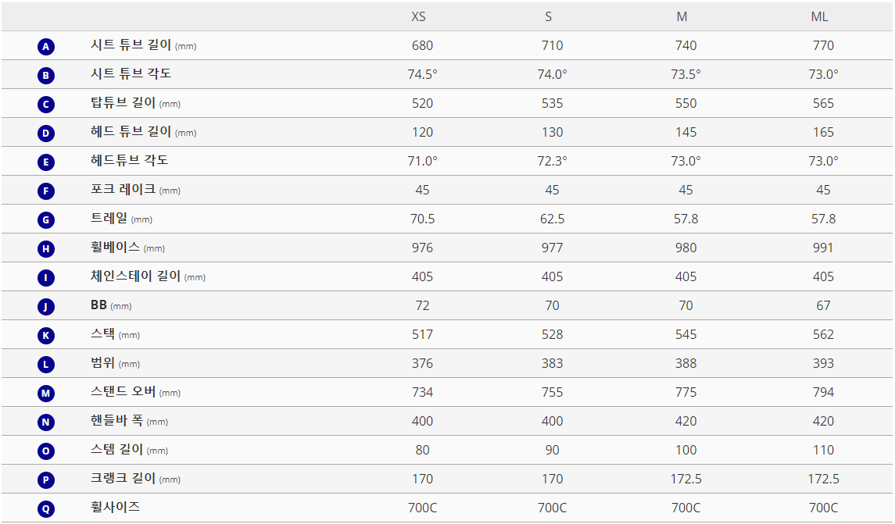Select the circled O badge beside 스템 길이
The image size is (895, 524).
[46, 451]
